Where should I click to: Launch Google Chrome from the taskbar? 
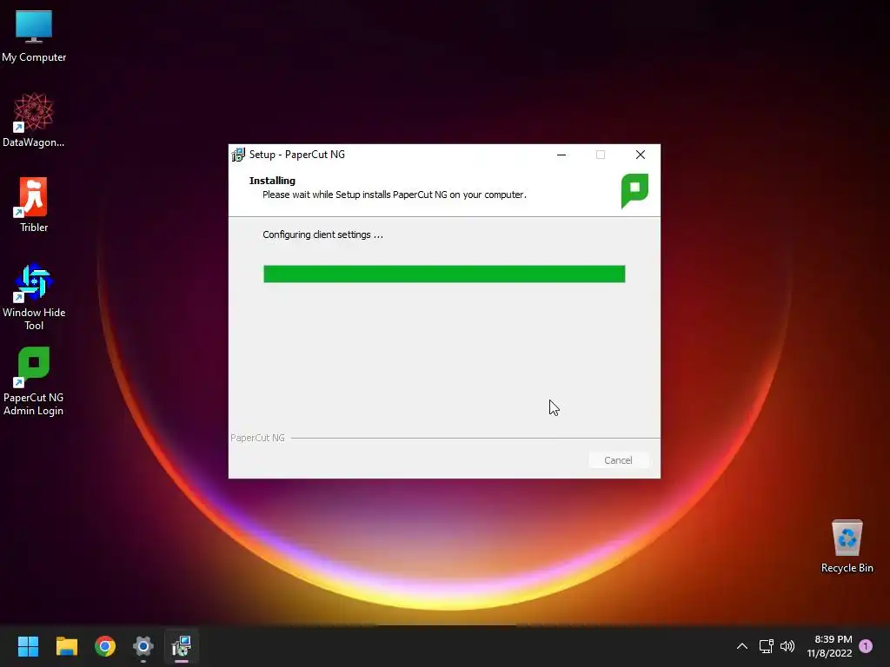coord(105,646)
